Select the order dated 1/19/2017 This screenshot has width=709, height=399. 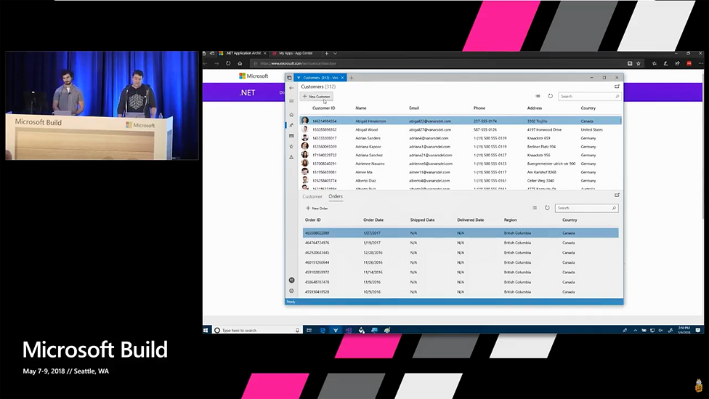(461, 243)
